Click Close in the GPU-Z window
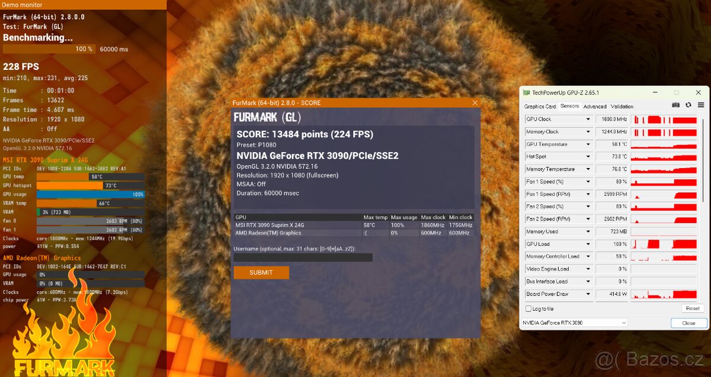Screen dimensions: 711x377 coord(688,323)
